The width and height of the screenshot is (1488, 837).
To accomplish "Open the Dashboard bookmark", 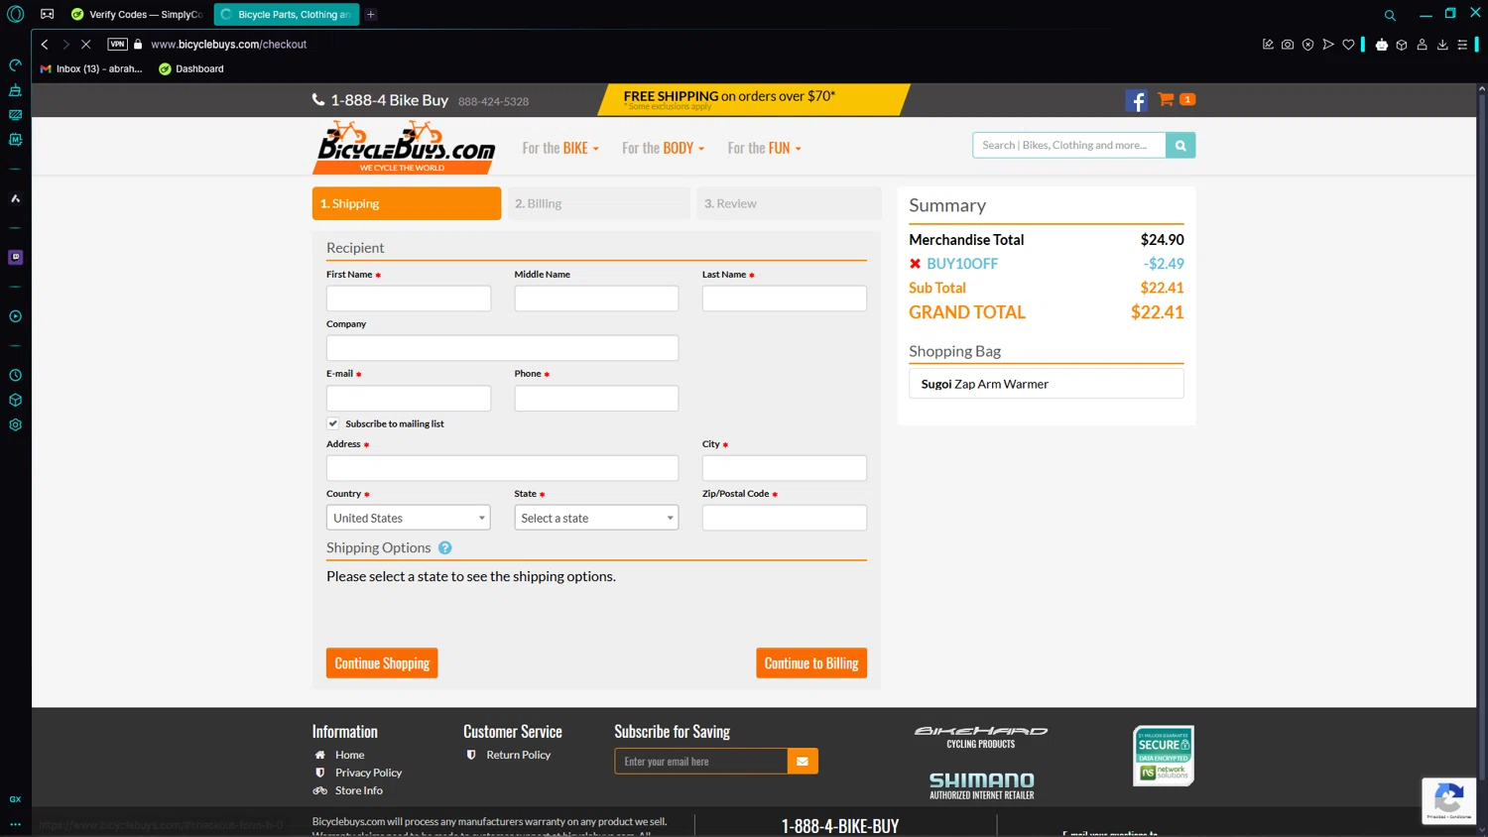I will pos(191,69).
